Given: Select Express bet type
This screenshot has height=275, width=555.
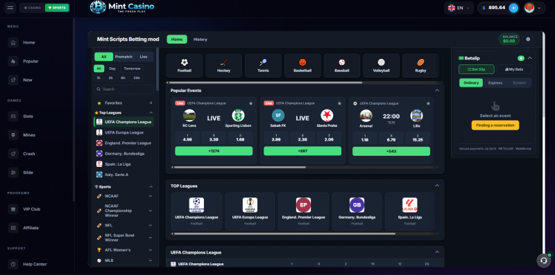Looking at the screenshot, I should coord(495,82).
